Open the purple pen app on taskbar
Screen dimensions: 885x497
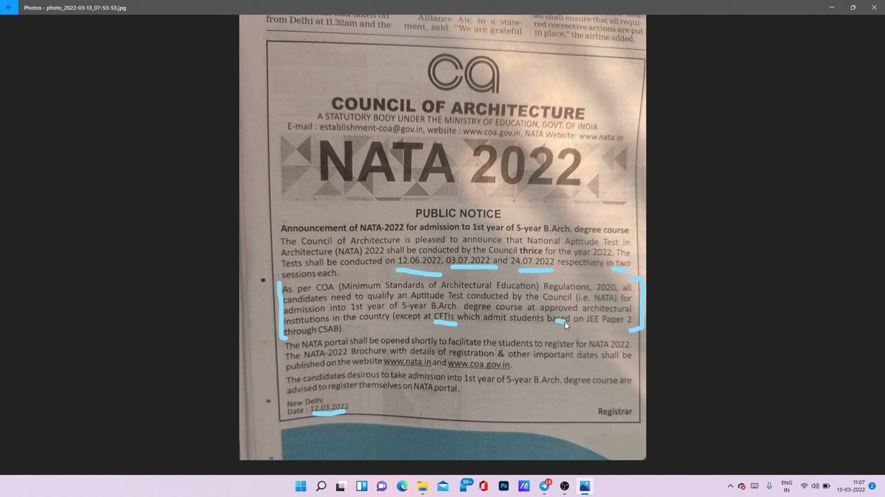click(x=524, y=486)
